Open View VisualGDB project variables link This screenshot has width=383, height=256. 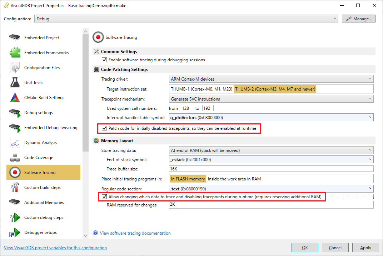55,248
